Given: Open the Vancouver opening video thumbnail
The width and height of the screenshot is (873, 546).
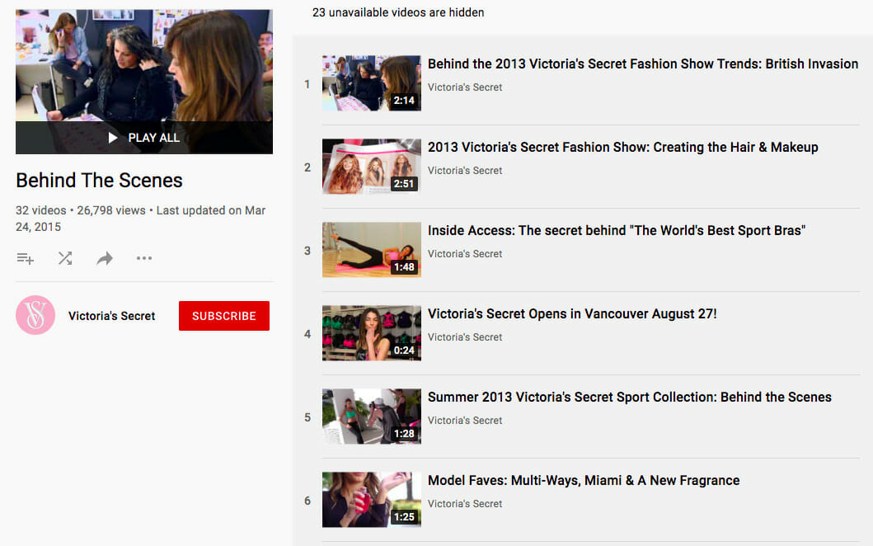Looking at the screenshot, I should (371, 333).
